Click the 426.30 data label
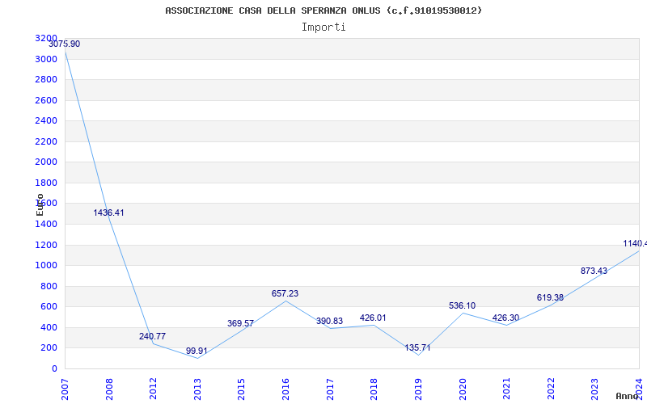The height and width of the screenshot is (404, 647). point(506,318)
